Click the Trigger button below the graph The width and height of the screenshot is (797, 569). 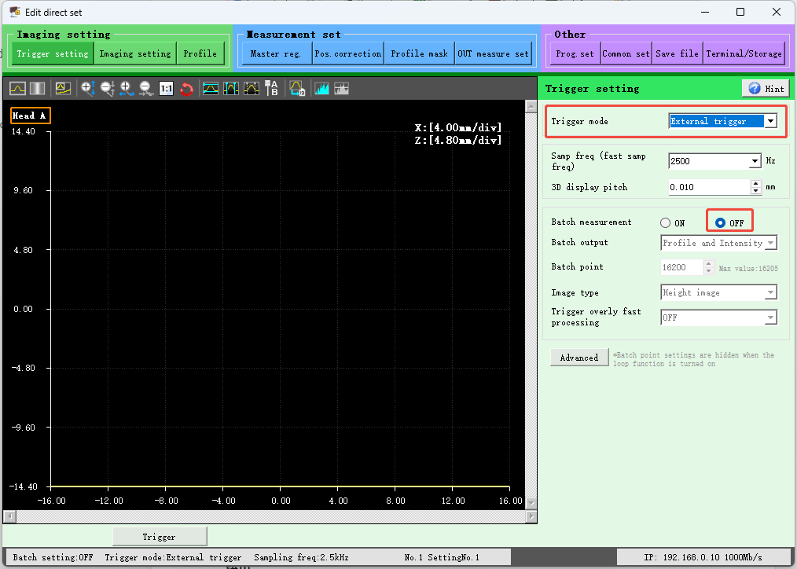point(159,537)
